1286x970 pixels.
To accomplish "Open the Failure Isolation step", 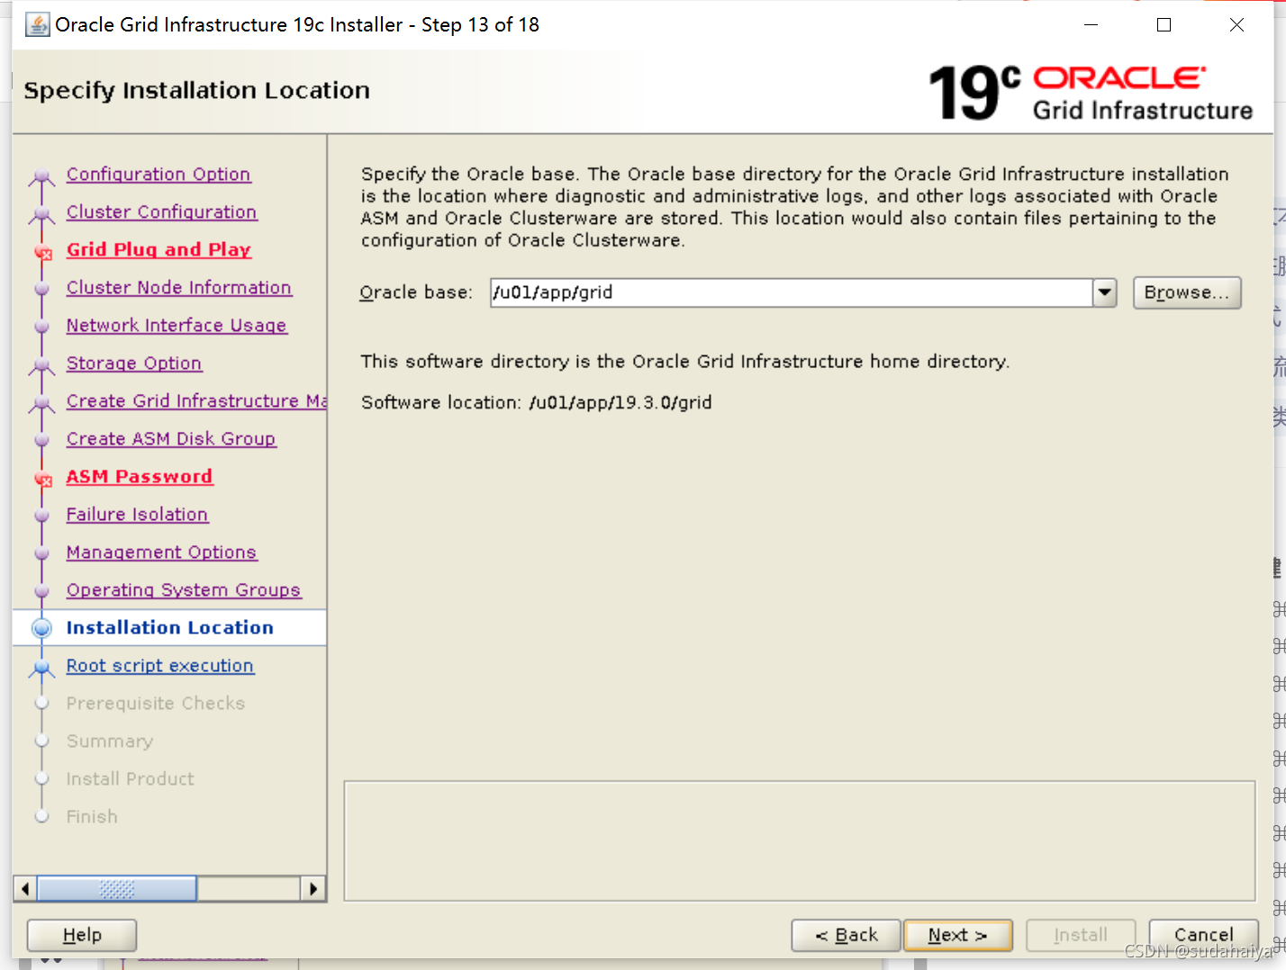I will pyautogui.click(x=137, y=515).
